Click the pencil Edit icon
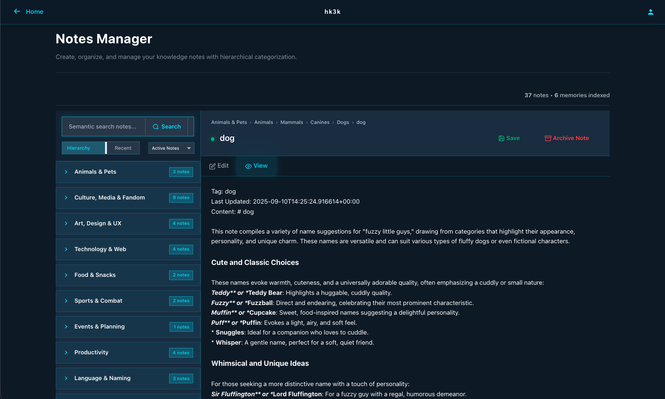Screen dimensions: 665x399 (x=212, y=166)
